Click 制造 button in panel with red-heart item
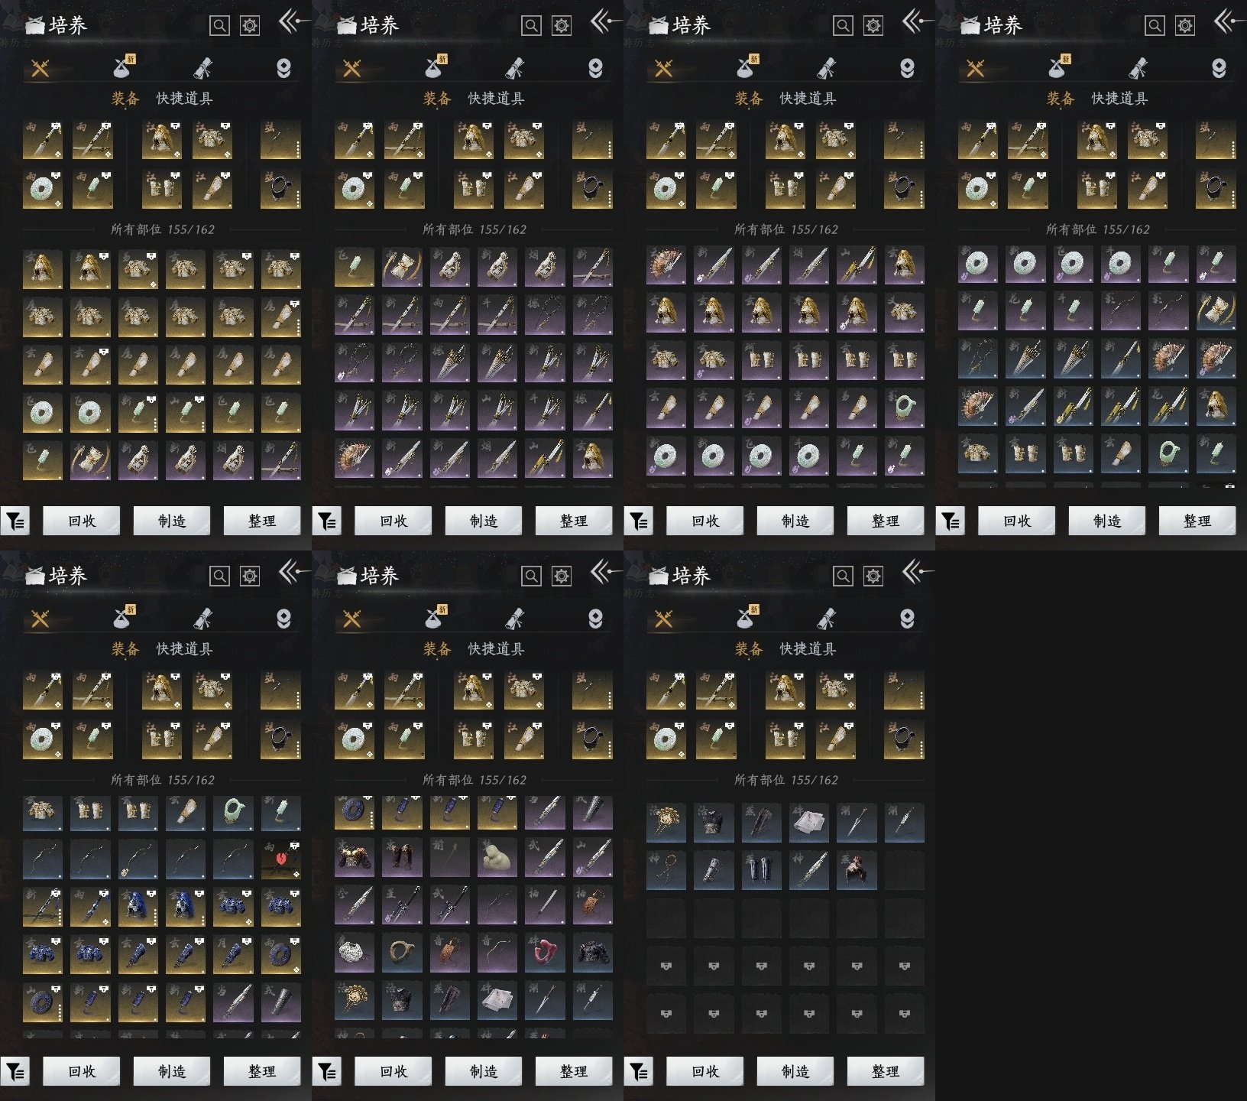Image resolution: width=1247 pixels, height=1101 pixels. click(172, 1071)
